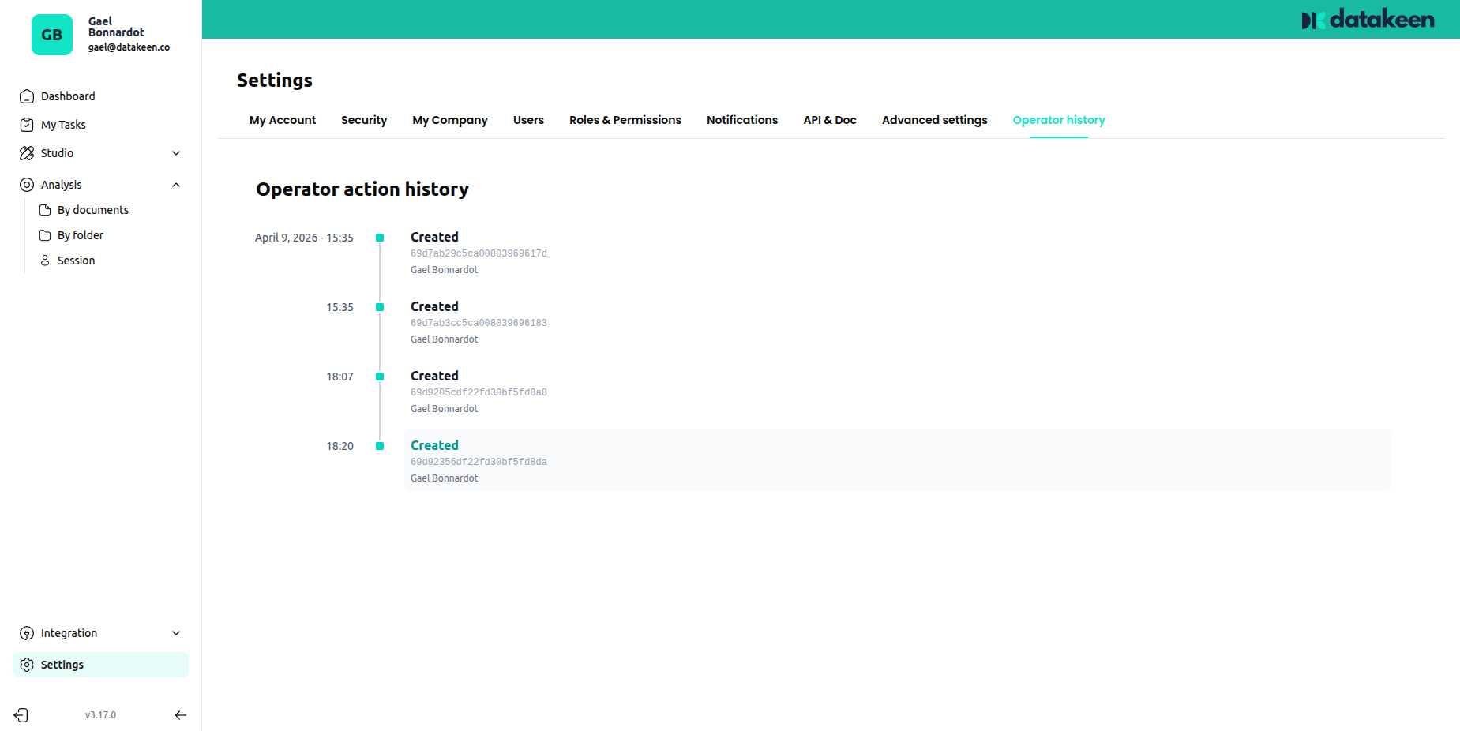This screenshot has width=1460, height=731.
Task: Open the By documents analysis view
Action: (92, 210)
